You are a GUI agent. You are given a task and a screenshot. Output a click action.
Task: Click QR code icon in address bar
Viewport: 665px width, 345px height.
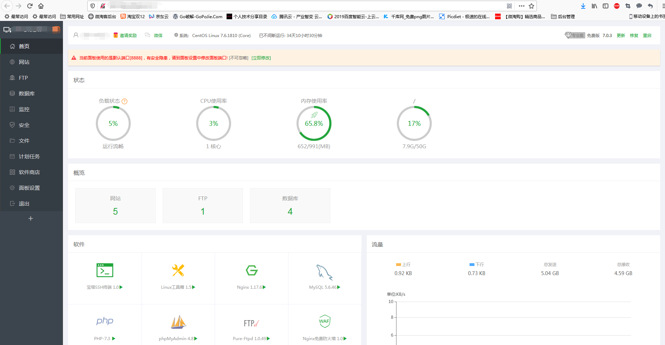(x=509, y=6)
